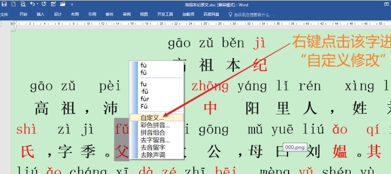
Task: Undo the last action
Action: (x=32, y=4)
